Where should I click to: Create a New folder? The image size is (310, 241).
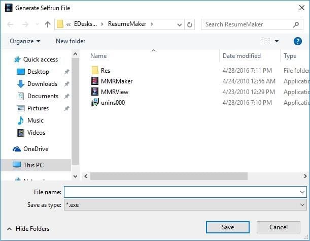[x=71, y=41]
